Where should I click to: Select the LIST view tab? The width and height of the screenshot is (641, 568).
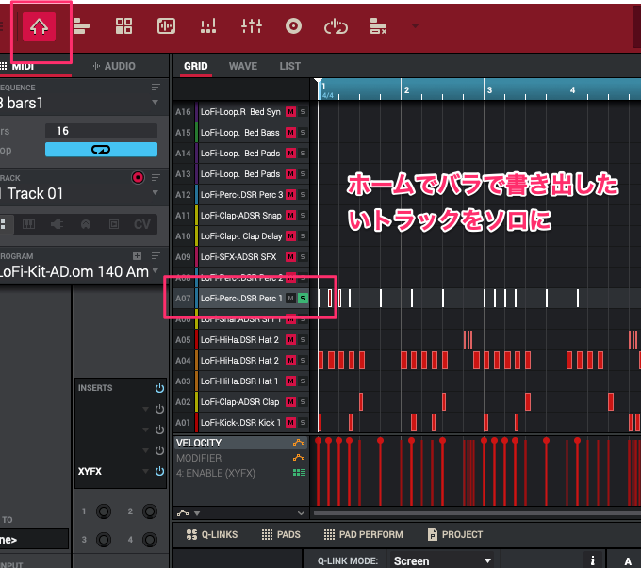pyautogui.click(x=290, y=66)
